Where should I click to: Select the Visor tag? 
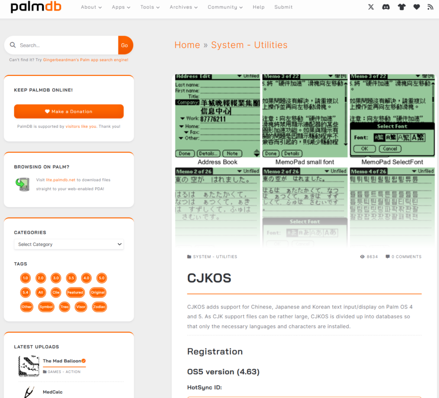(81, 307)
